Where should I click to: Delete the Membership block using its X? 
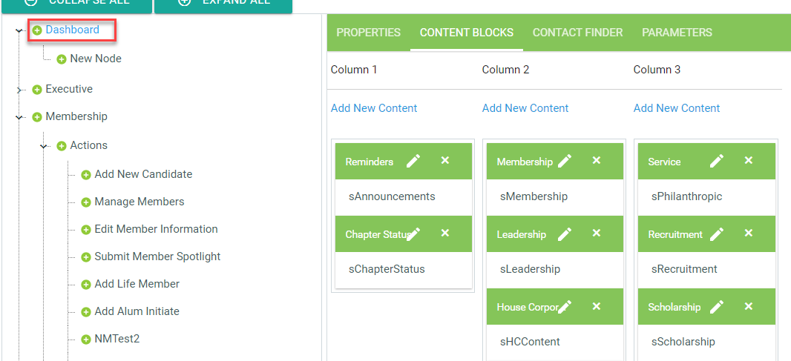pos(597,161)
